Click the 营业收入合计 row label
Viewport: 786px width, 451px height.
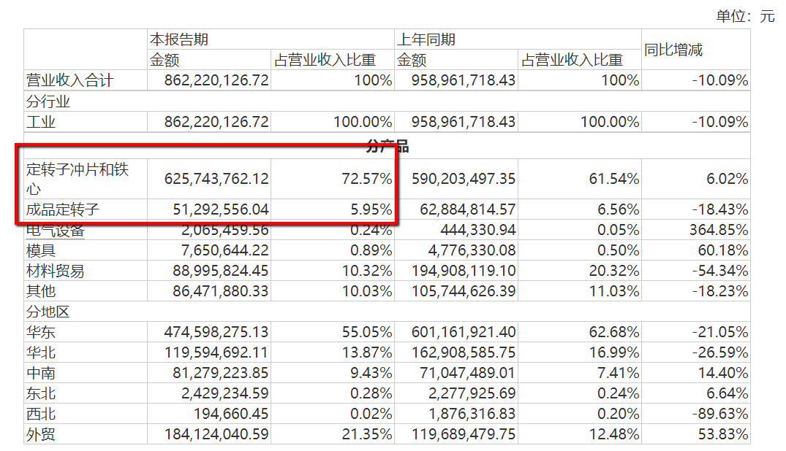click(69, 80)
